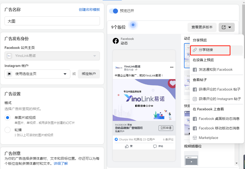Click the Like thumbs-up icon in preview
This screenshot has height=169, width=245.
click(127, 146)
